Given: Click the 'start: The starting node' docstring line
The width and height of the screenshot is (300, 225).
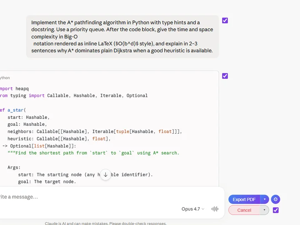Looking at the screenshot, I should click(85, 175).
